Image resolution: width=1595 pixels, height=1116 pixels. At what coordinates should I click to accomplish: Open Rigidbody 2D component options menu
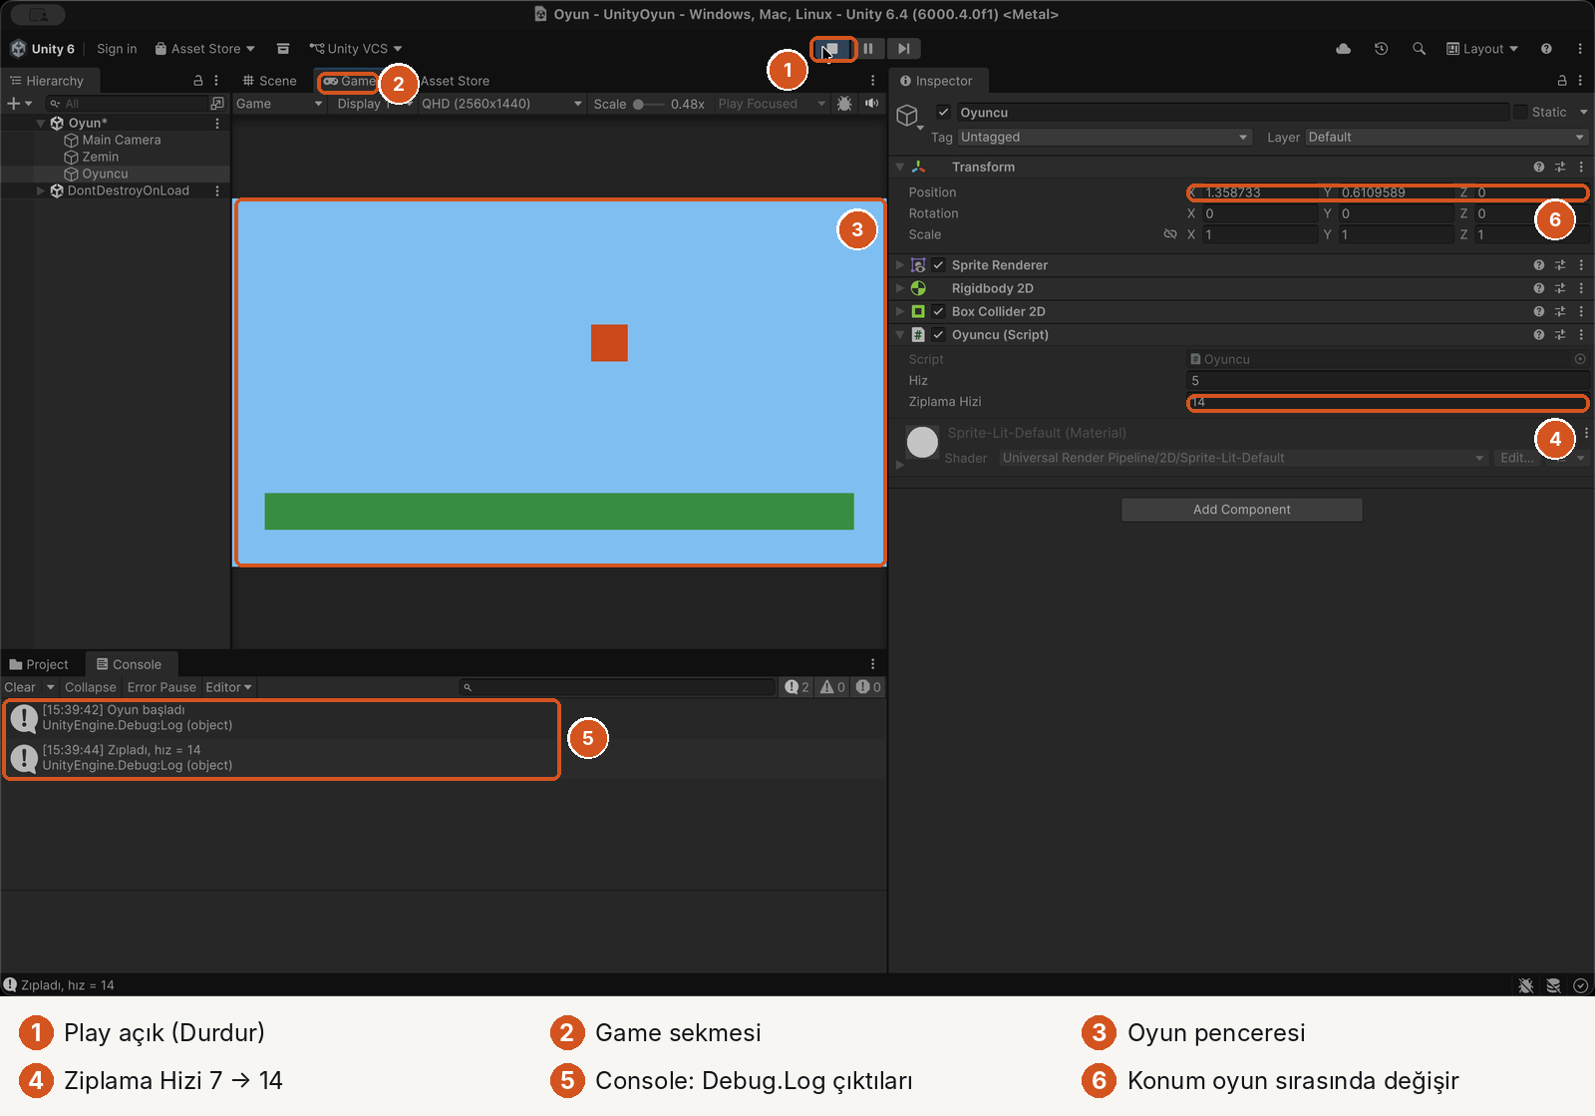click(1581, 288)
